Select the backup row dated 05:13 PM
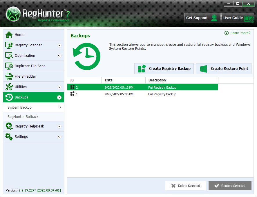 click(142, 87)
